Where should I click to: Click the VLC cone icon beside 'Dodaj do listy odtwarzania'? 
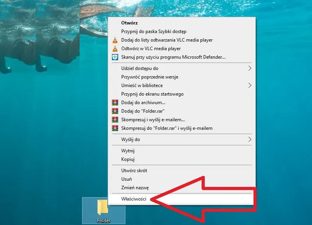coord(115,40)
